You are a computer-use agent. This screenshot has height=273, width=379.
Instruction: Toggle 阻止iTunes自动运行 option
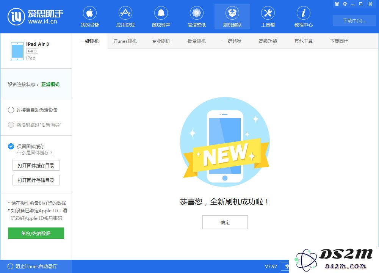(10, 266)
